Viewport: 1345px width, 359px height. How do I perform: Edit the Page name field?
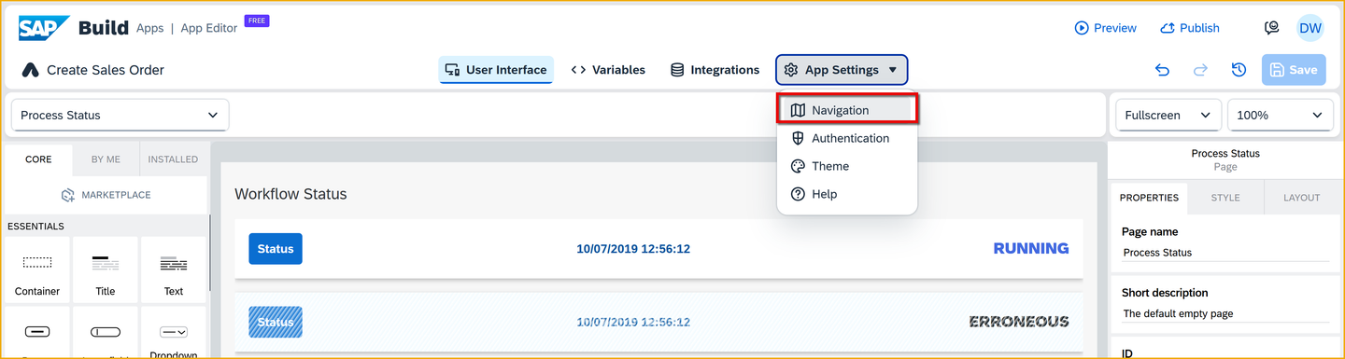pyautogui.click(x=1225, y=252)
